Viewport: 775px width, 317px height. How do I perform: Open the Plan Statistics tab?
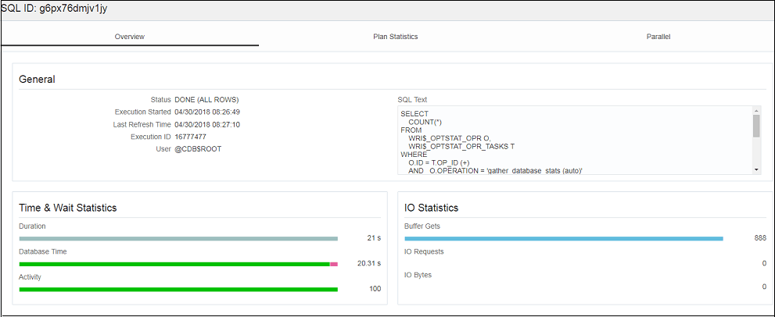coord(396,37)
